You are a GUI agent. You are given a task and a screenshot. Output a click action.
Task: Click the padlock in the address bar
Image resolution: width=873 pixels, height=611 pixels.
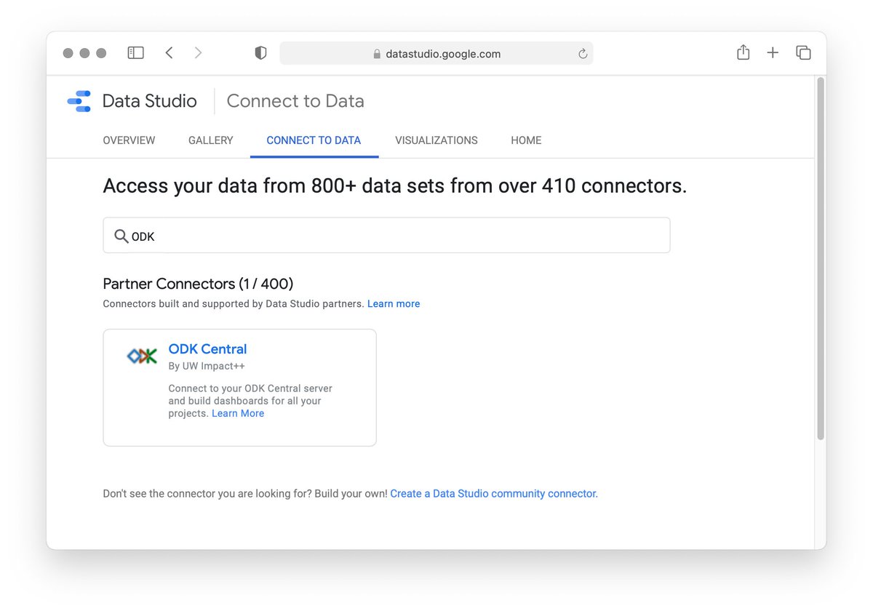coord(377,53)
